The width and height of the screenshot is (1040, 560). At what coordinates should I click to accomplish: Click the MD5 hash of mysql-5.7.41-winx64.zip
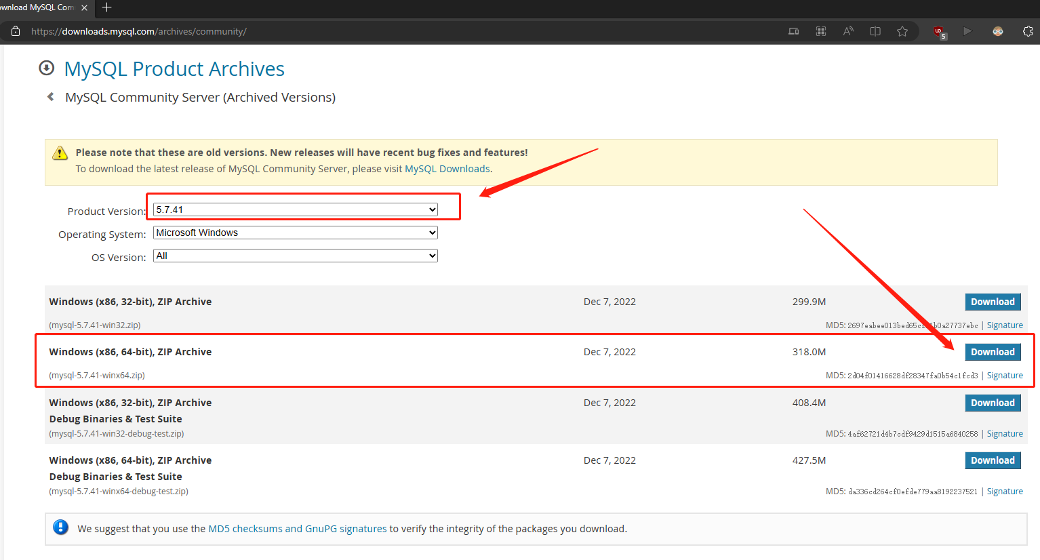[913, 376]
